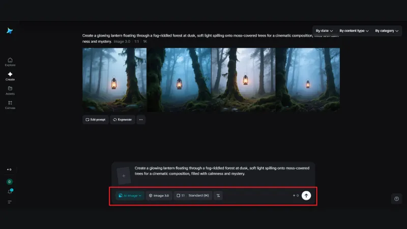Open the Canvas workspace
Screen dimensions: 407x229
tap(10, 104)
